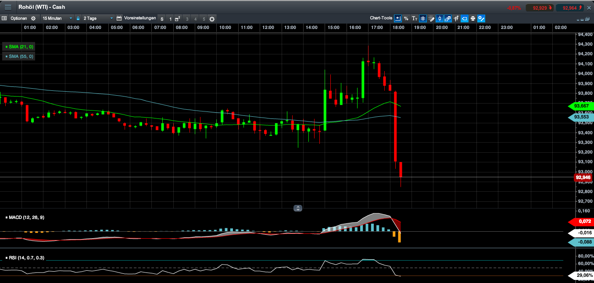Click the RSI (14, 0.7, 0.3) label
This screenshot has height=283, width=594.
click(x=26, y=258)
